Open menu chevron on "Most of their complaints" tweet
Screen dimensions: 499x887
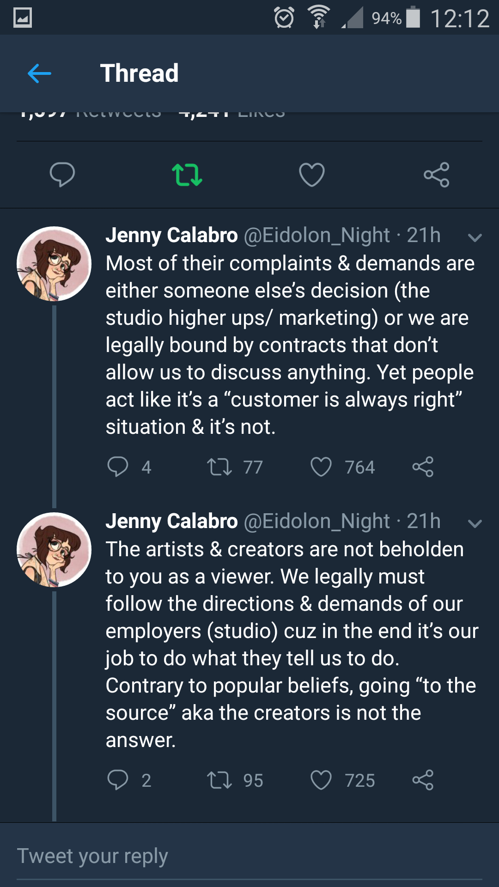(475, 237)
